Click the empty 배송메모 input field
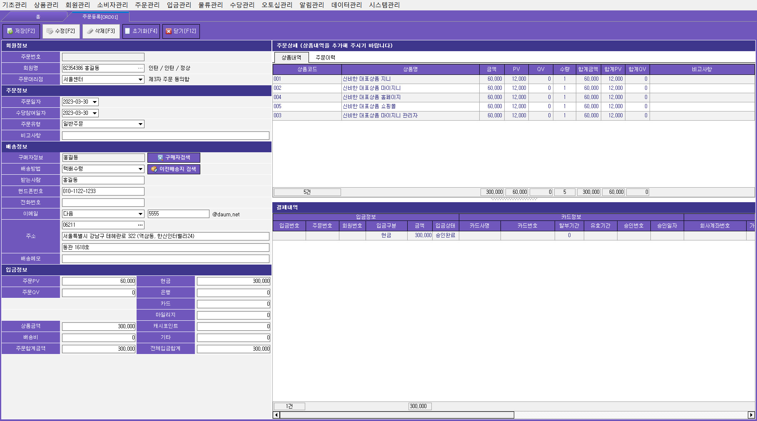 (x=166, y=259)
